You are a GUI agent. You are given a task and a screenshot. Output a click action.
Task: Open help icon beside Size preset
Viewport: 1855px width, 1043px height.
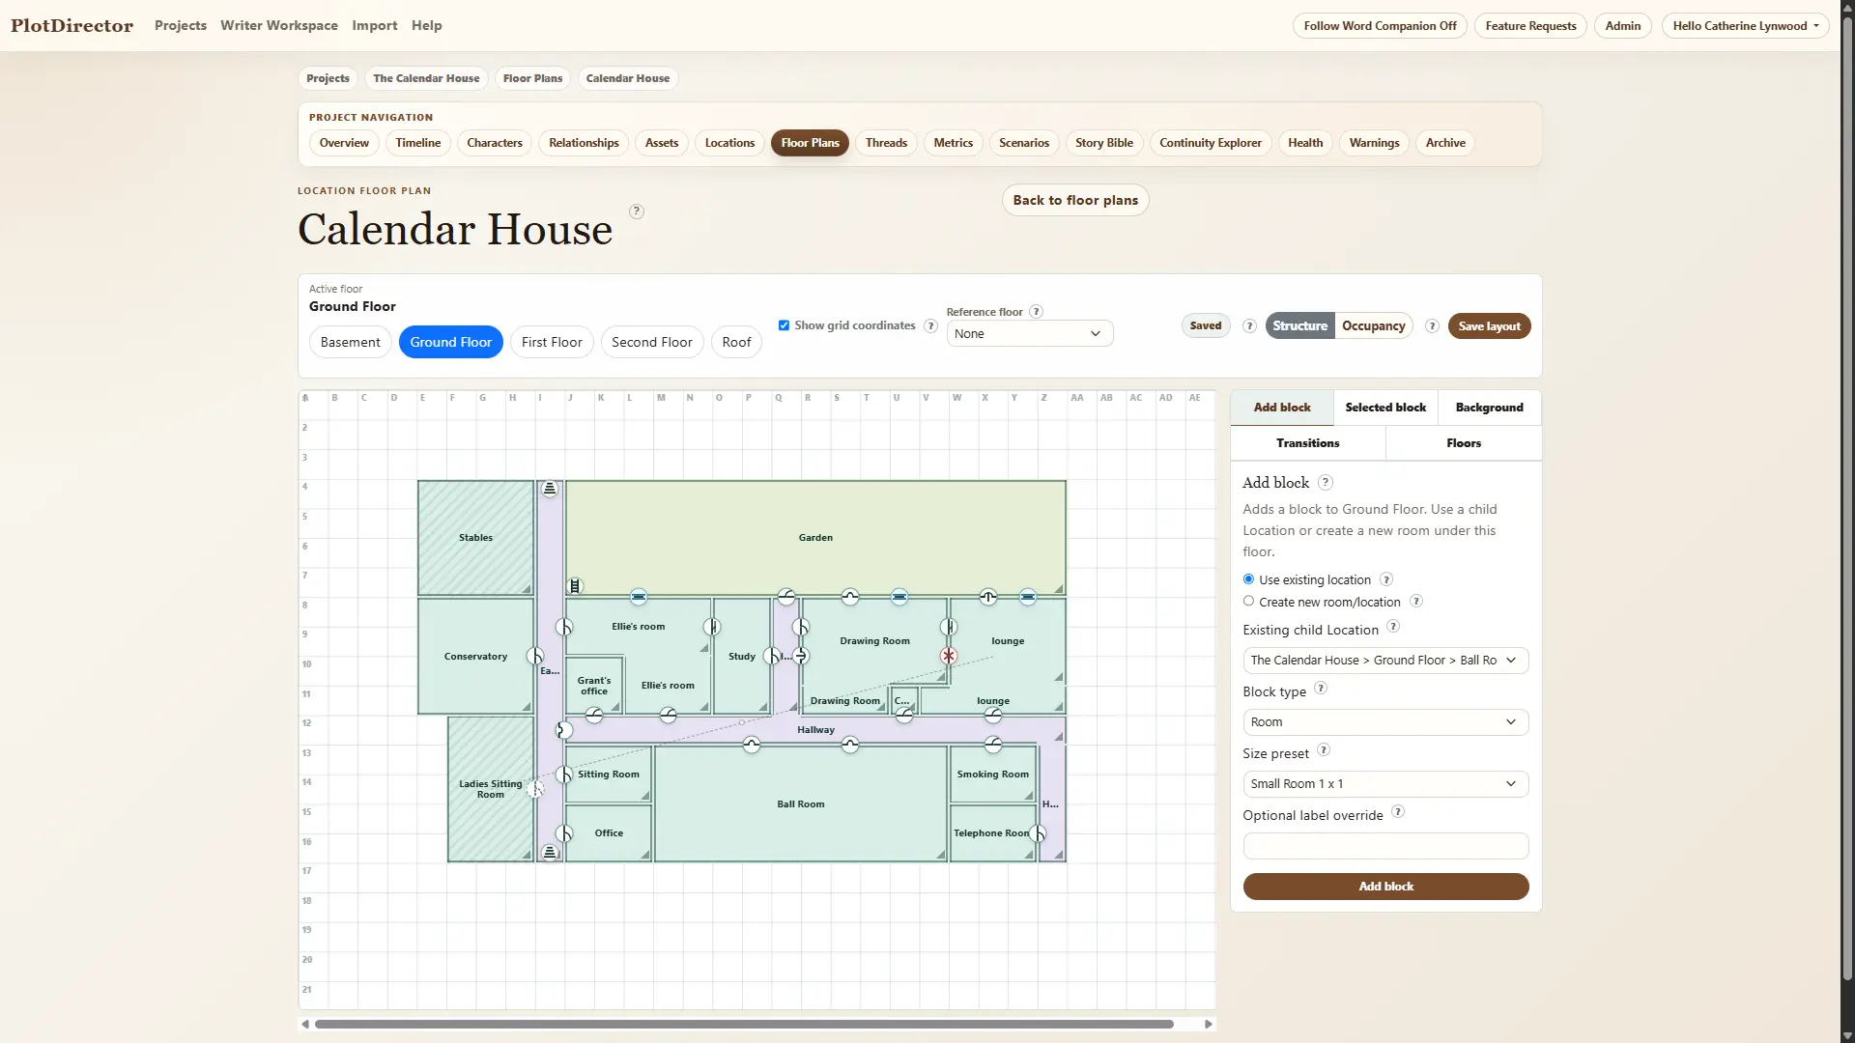coord(1324,750)
